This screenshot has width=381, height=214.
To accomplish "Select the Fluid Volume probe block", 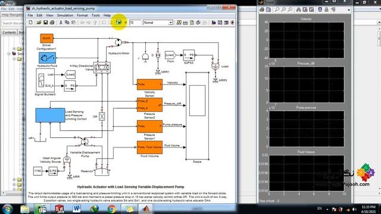I will coord(149,147).
